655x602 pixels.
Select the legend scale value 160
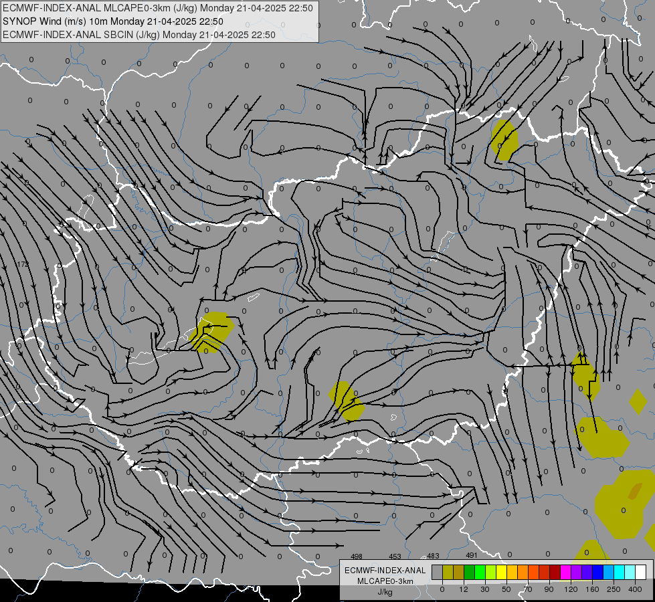pos(592,589)
